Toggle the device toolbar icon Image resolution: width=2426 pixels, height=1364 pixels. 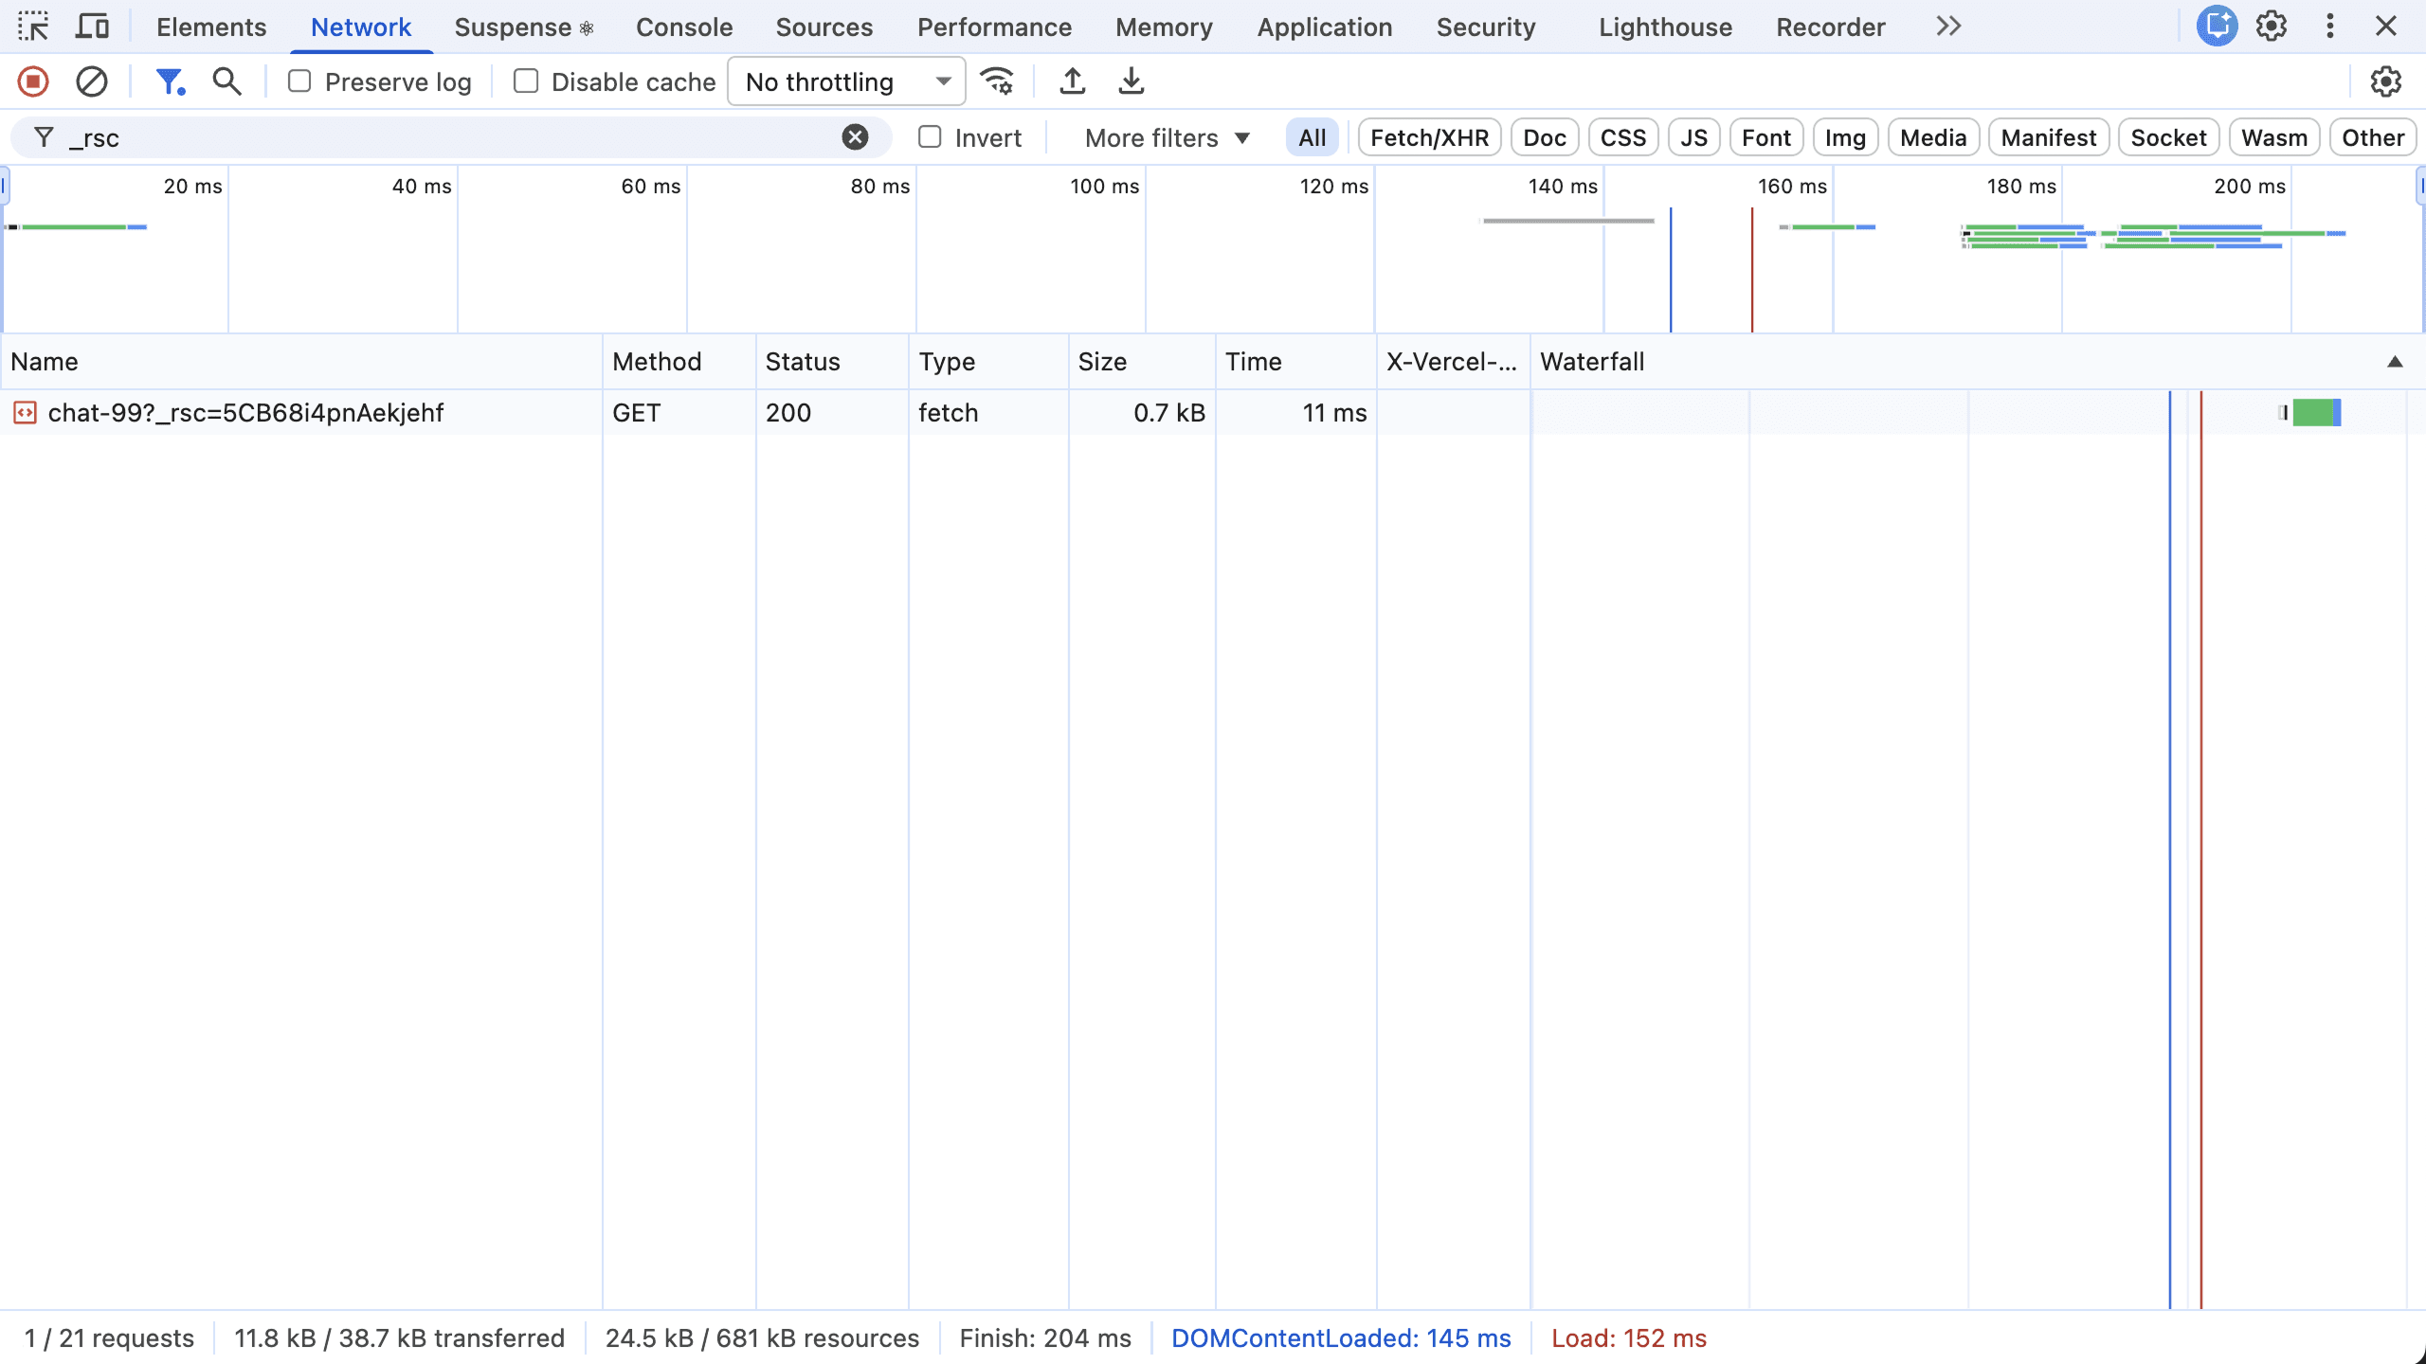point(92,27)
